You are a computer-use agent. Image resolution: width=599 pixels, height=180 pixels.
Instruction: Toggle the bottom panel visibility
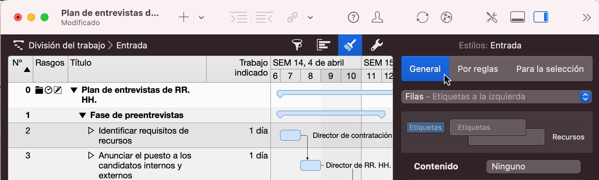tap(517, 17)
